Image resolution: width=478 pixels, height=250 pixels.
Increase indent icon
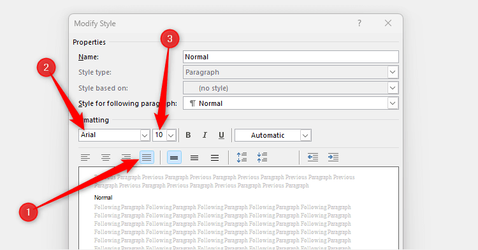333,158
